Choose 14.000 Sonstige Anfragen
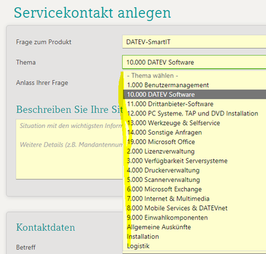 pos(195,133)
